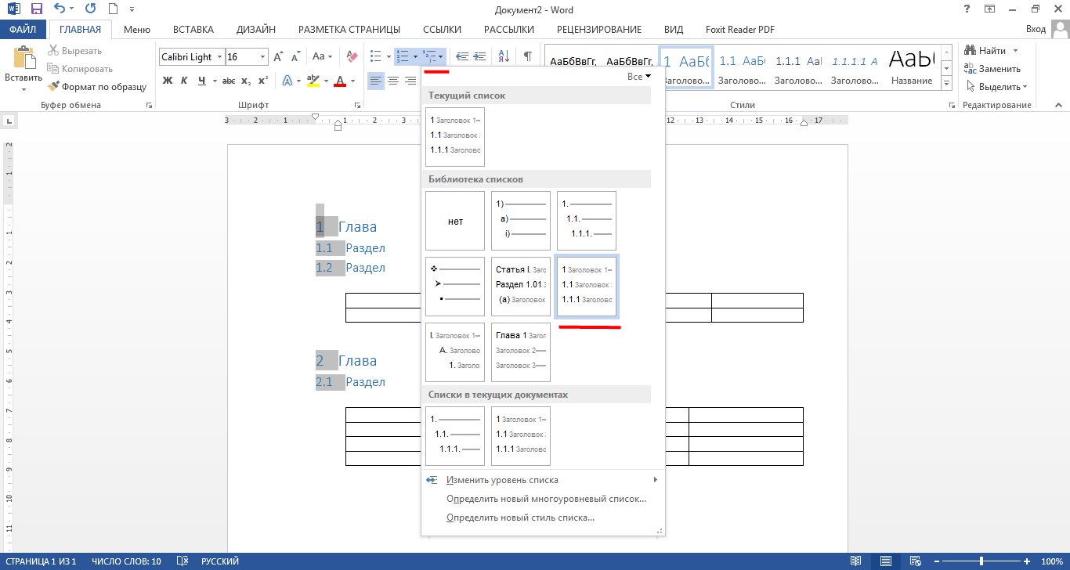The height and width of the screenshot is (570, 1070).
Task: Expand Изменить уровень списка submenu
Action: (x=543, y=480)
